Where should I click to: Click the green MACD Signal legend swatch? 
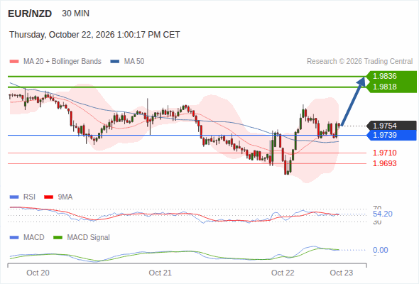click(x=58, y=237)
